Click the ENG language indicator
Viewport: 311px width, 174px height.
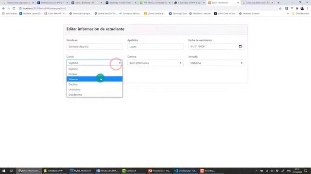tap(289, 171)
